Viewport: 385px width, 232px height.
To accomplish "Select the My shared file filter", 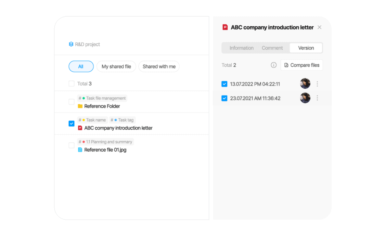I will (116, 67).
